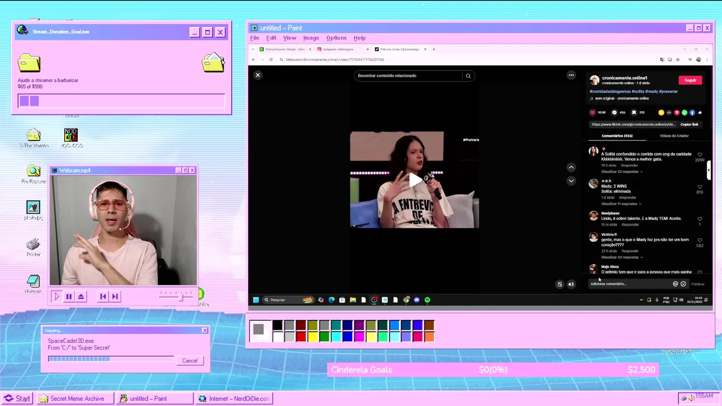The image size is (722, 406).
Task: Open Paint's Edit menu
Action: pos(271,38)
